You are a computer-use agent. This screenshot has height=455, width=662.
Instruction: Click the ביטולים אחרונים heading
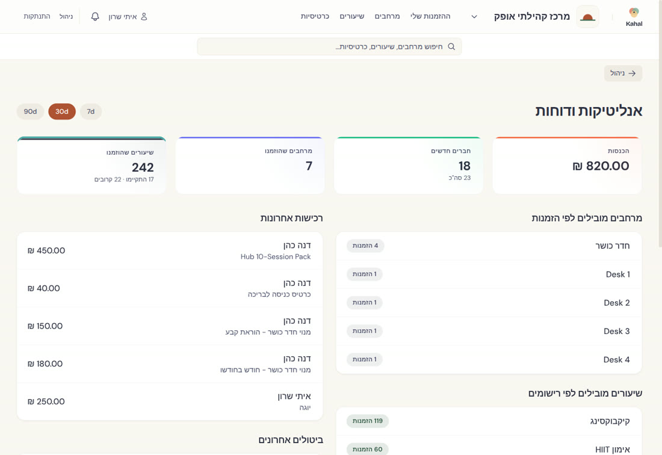tap(291, 440)
